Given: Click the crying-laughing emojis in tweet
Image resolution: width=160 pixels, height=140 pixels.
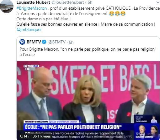Looking at the screenshot, I should coord(117,14).
